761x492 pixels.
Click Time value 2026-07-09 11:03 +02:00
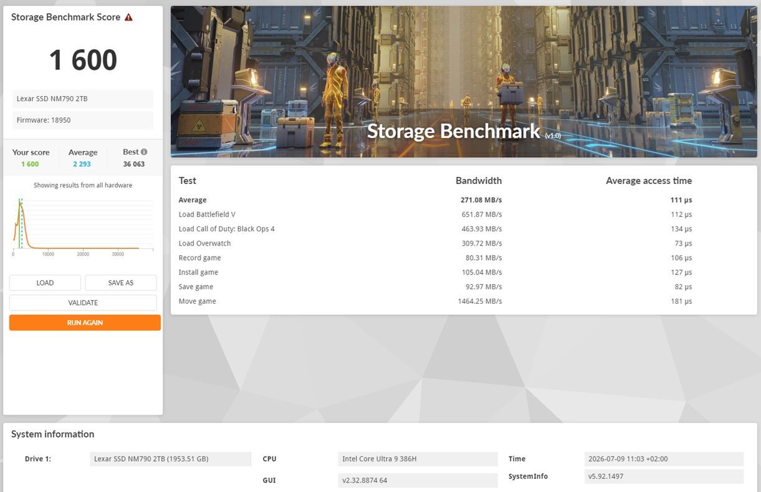[x=664, y=459]
